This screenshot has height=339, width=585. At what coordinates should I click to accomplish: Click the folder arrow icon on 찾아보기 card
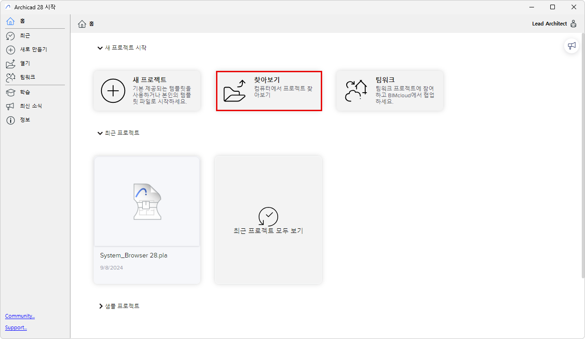tap(235, 90)
